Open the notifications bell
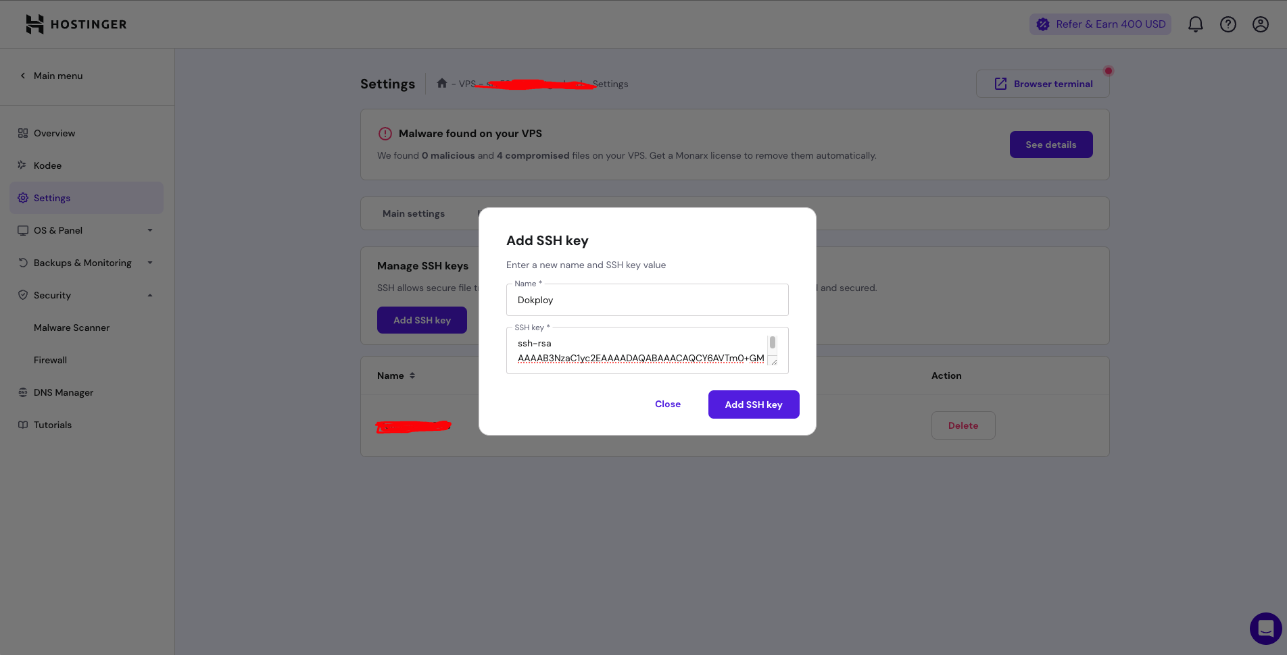This screenshot has width=1287, height=655. click(1195, 24)
